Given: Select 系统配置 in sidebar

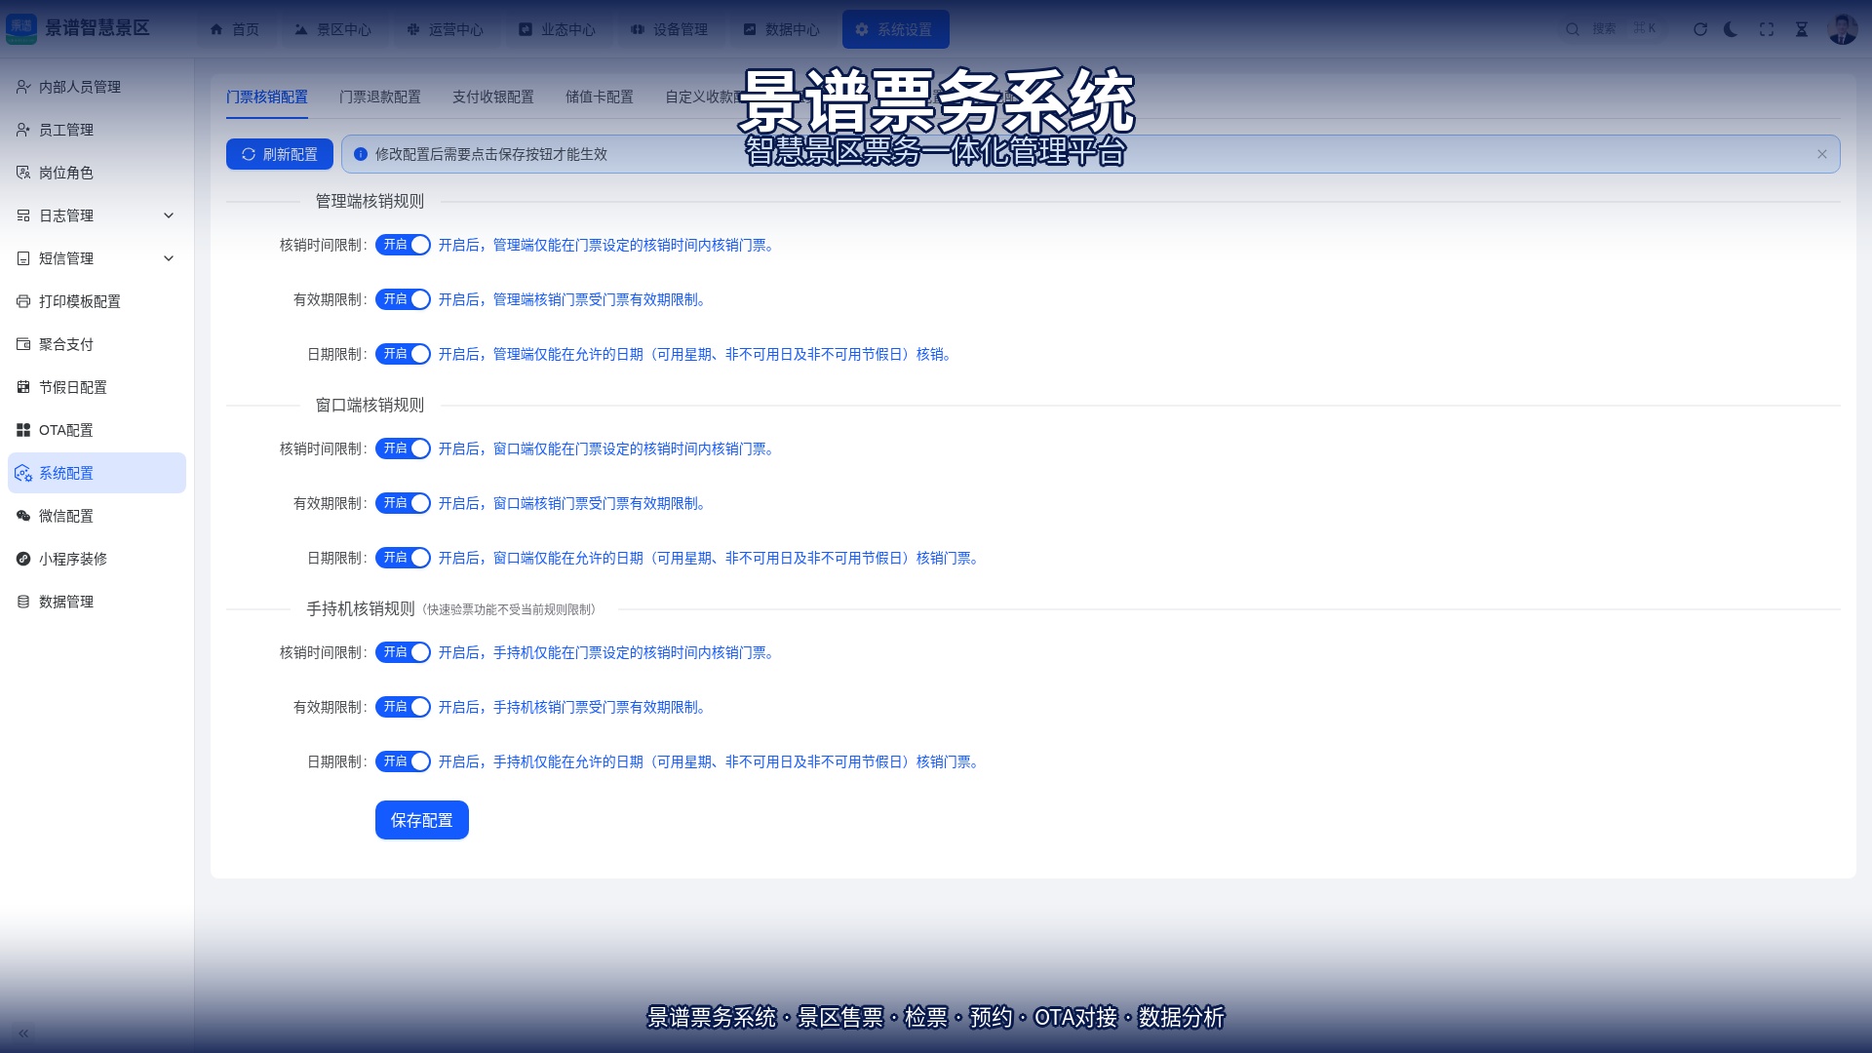Looking at the screenshot, I should pyautogui.click(x=97, y=473).
